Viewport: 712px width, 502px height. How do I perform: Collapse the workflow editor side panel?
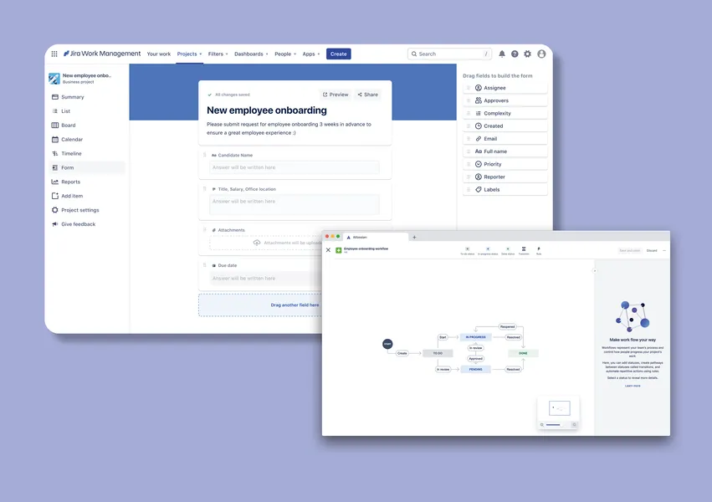click(595, 271)
